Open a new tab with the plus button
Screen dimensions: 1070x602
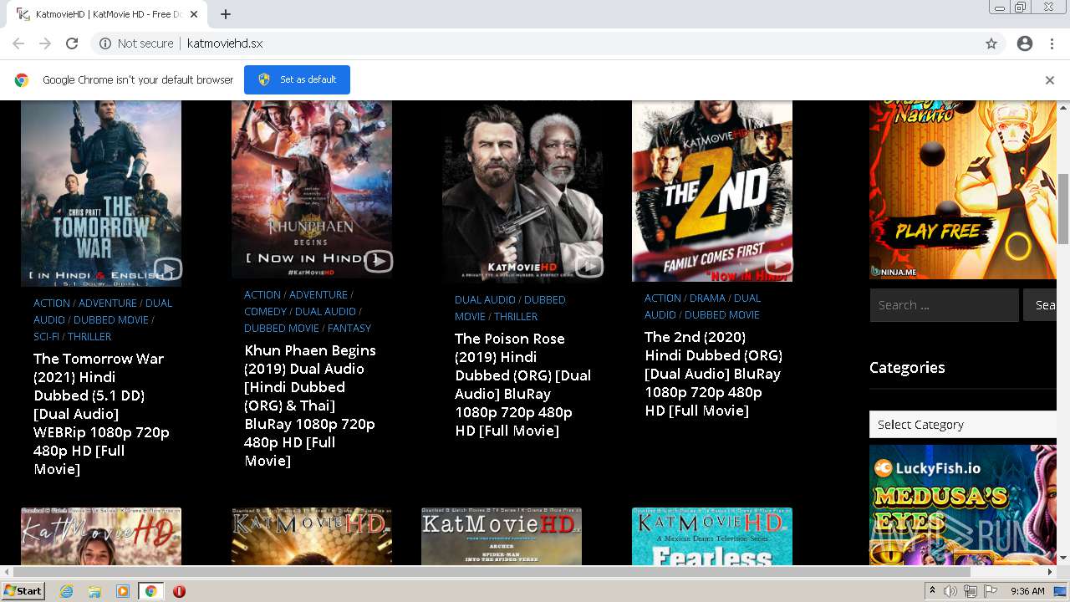point(226,14)
